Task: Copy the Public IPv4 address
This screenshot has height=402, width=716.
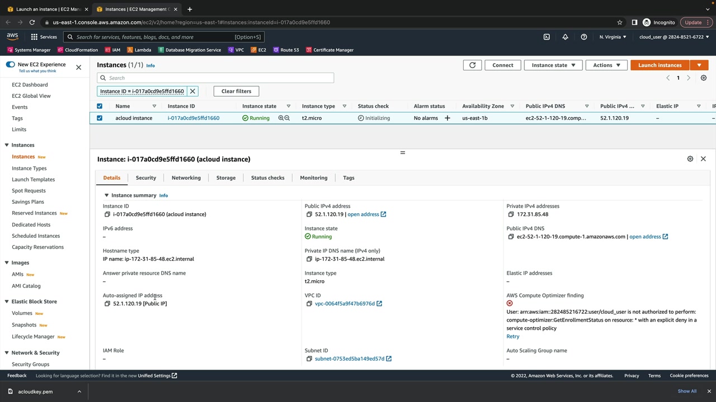Action: [x=309, y=214]
